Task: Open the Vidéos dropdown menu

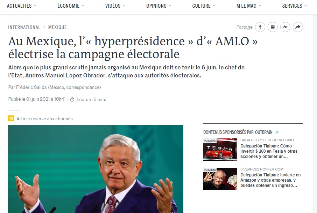Action: (x=115, y=6)
